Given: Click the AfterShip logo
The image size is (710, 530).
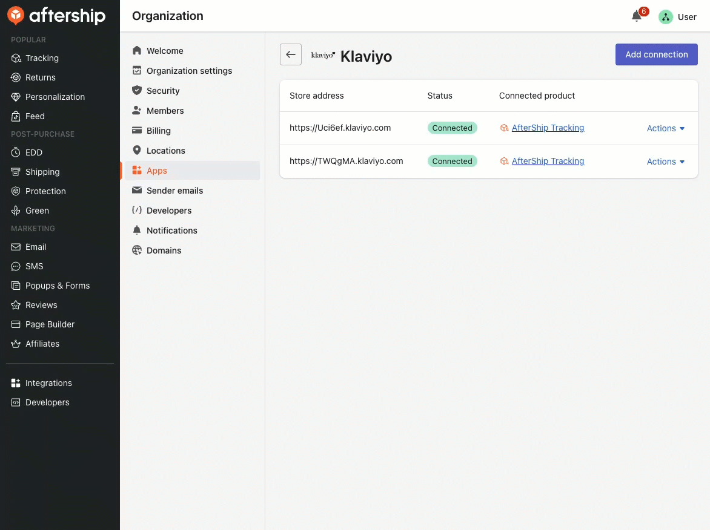Looking at the screenshot, I should click(x=56, y=16).
